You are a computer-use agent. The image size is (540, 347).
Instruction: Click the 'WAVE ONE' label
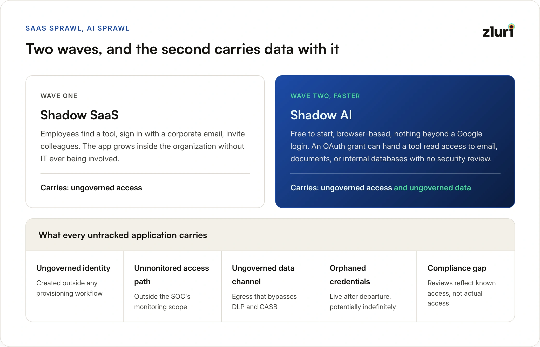click(59, 96)
